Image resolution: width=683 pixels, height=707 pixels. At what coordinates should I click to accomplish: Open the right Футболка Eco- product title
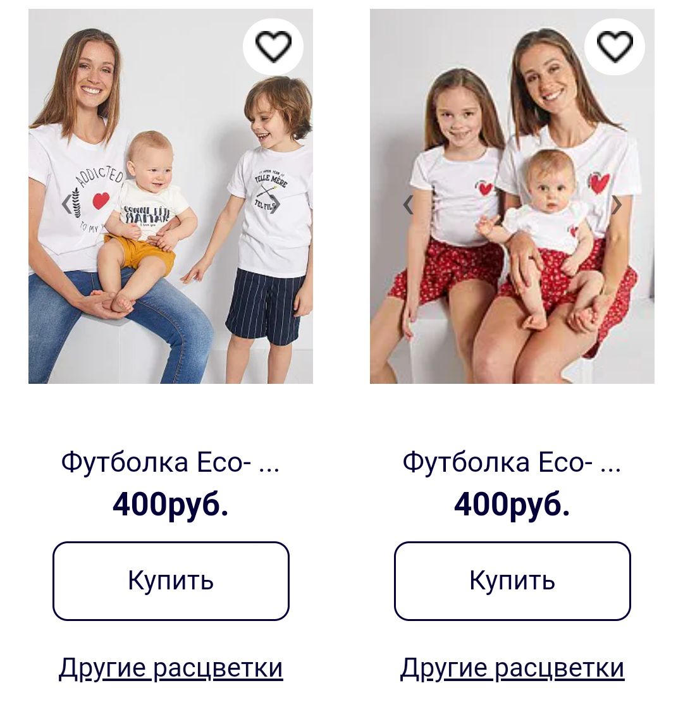click(512, 462)
